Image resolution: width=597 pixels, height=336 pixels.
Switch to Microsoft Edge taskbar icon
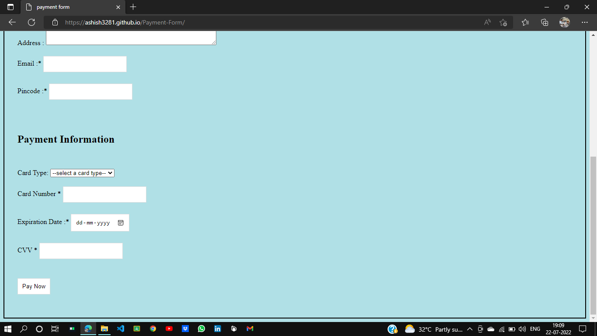click(88, 329)
